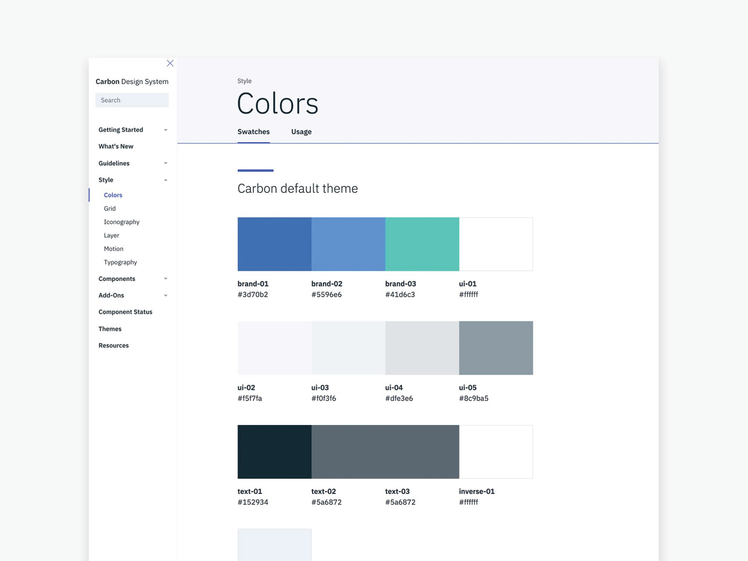Select the ui-01 white swatch
Screen dimensions: 748x561
(496, 244)
